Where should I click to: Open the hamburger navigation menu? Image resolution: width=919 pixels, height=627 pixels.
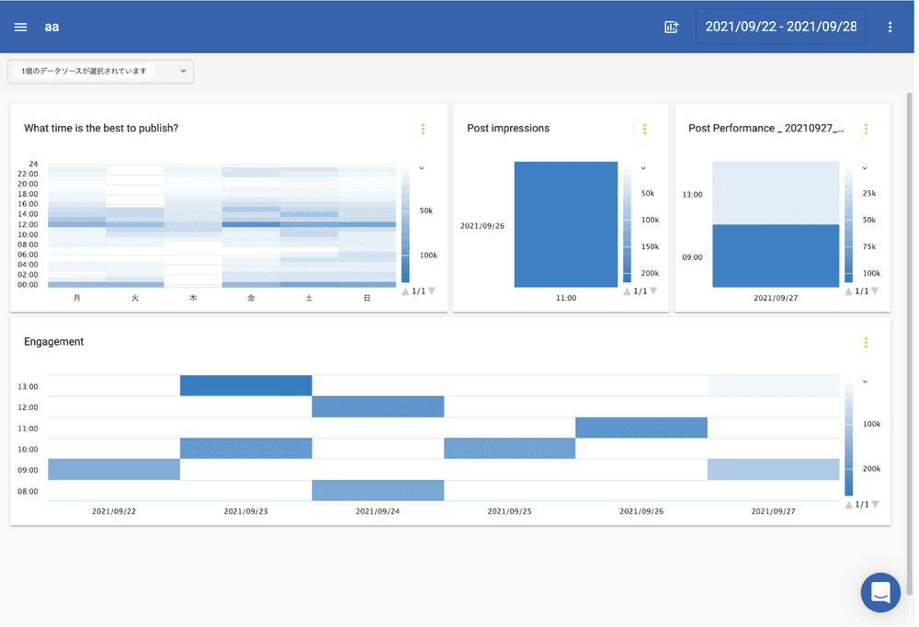(x=20, y=27)
